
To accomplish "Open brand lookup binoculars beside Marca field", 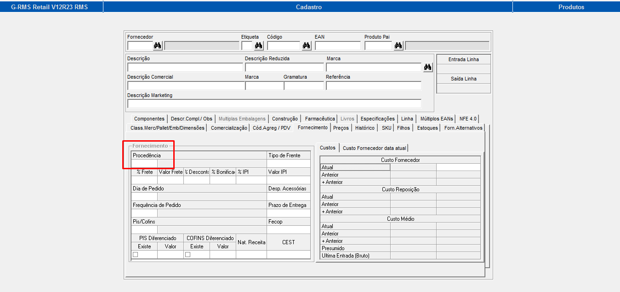I will point(428,67).
